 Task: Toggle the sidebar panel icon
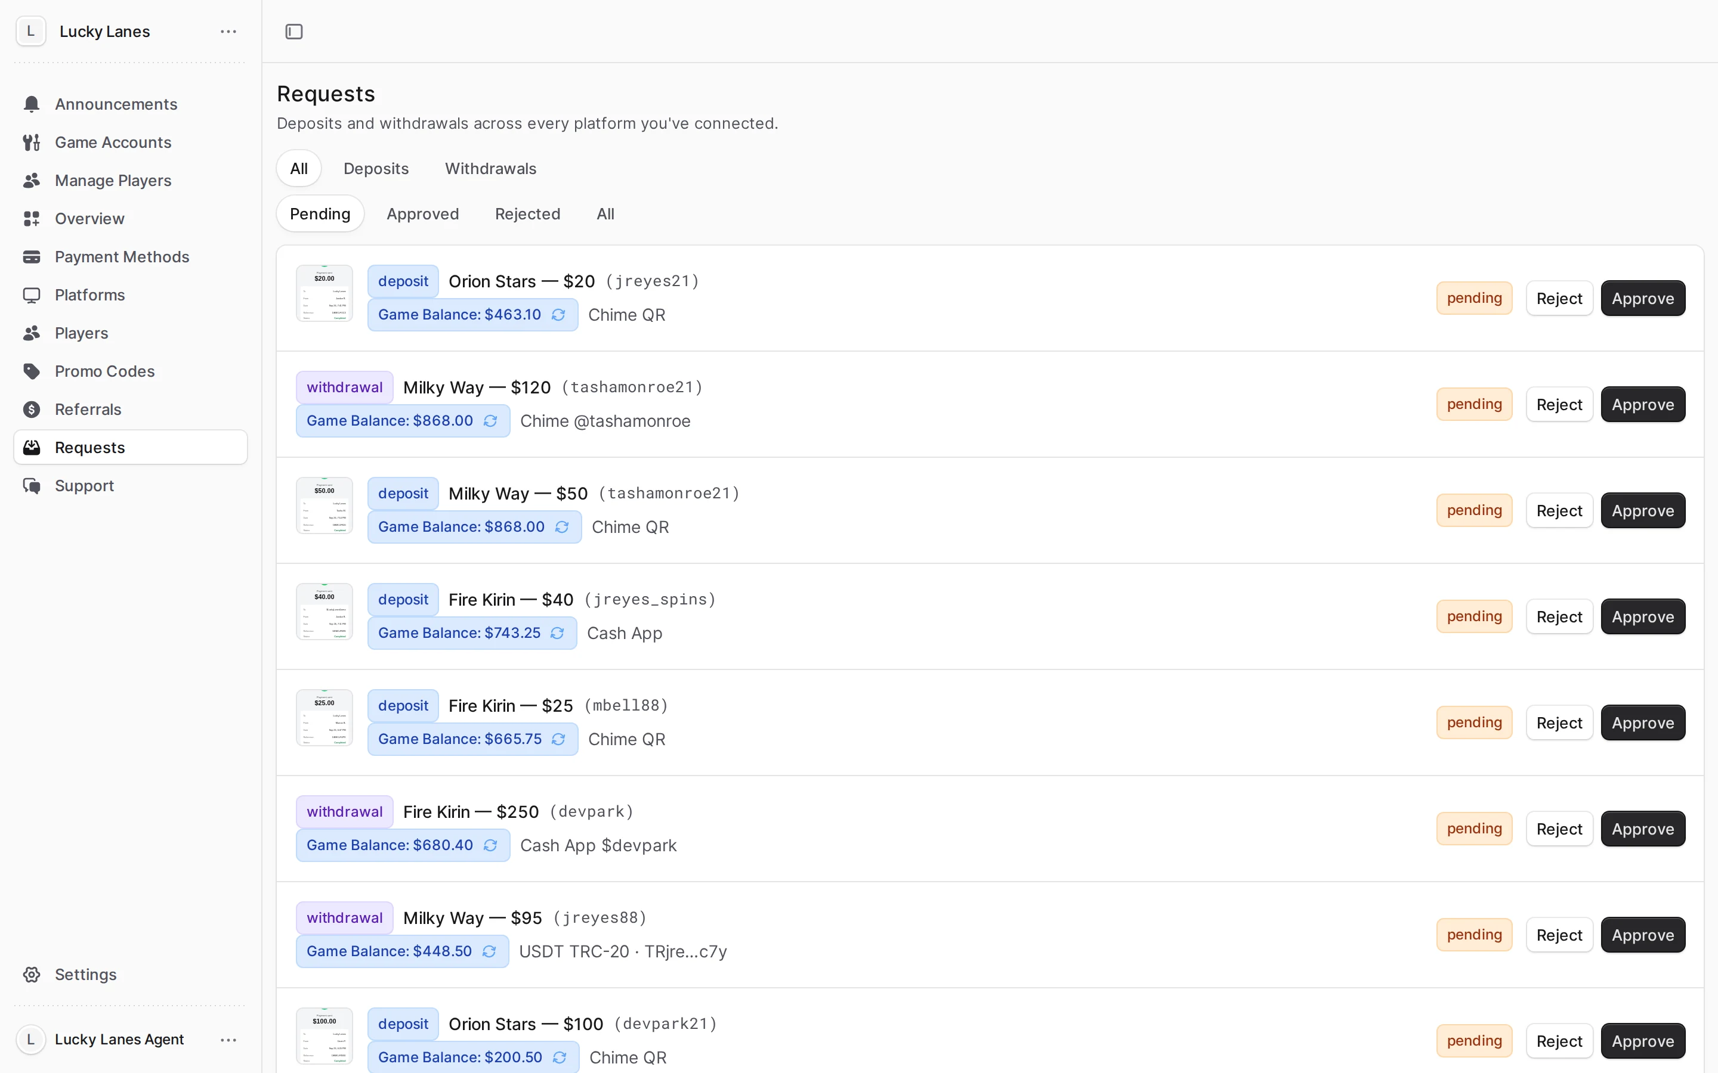[294, 31]
